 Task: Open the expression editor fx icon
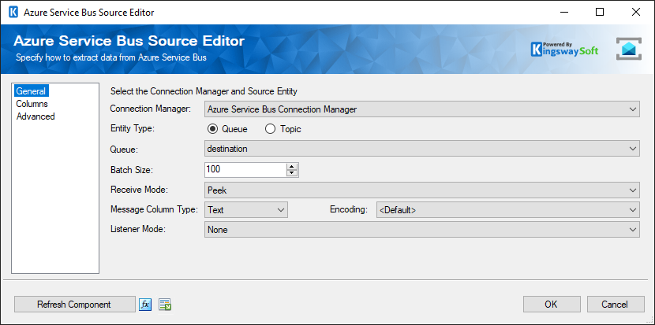[x=145, y=305]
